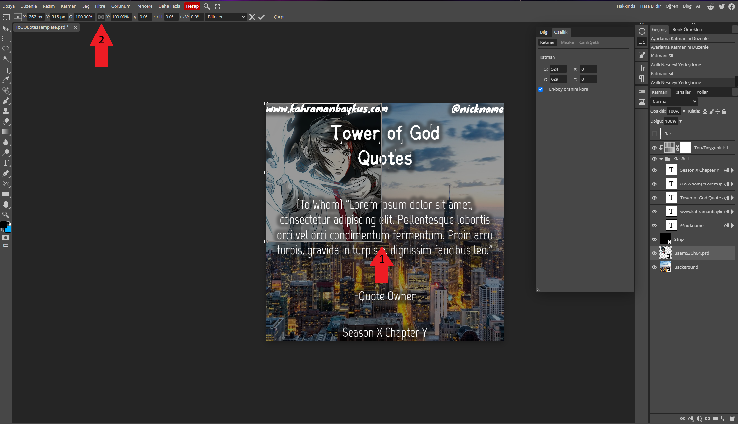Hide the Background layer
This screenshot has width=738, height=424.
click(654, 267)
